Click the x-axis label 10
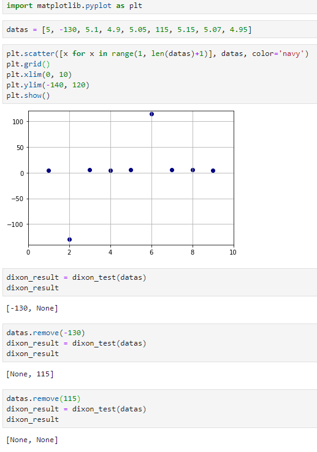This screenshot has width=317, height=452. pos(233,253)
